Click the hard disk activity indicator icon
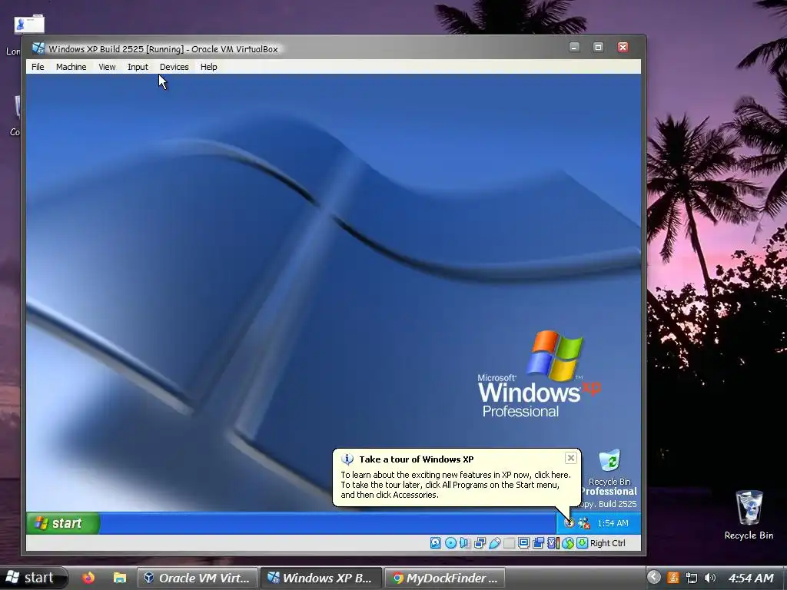The image size is (787, 590). [x=435, y=543]
